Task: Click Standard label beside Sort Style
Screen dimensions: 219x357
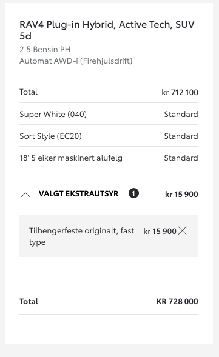Action: [181, 136]
